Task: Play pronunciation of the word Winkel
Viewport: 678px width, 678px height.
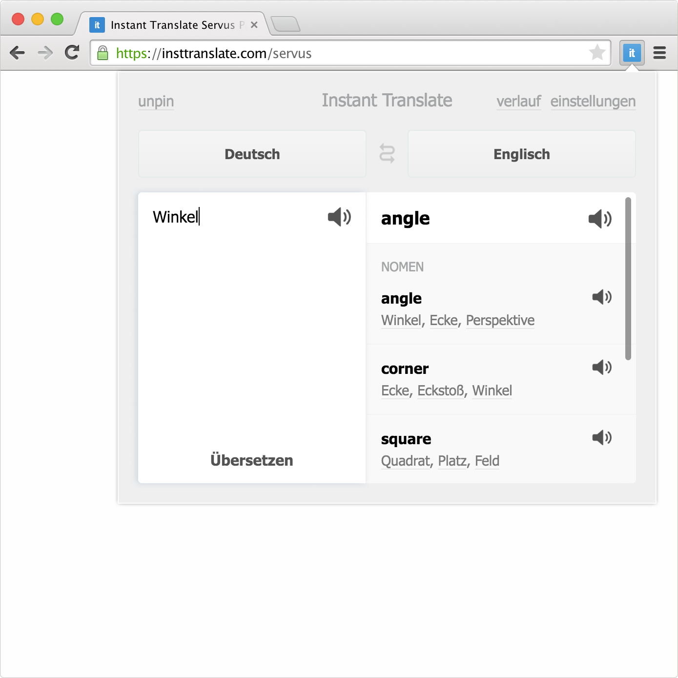Action: click(x=339, y=217)
